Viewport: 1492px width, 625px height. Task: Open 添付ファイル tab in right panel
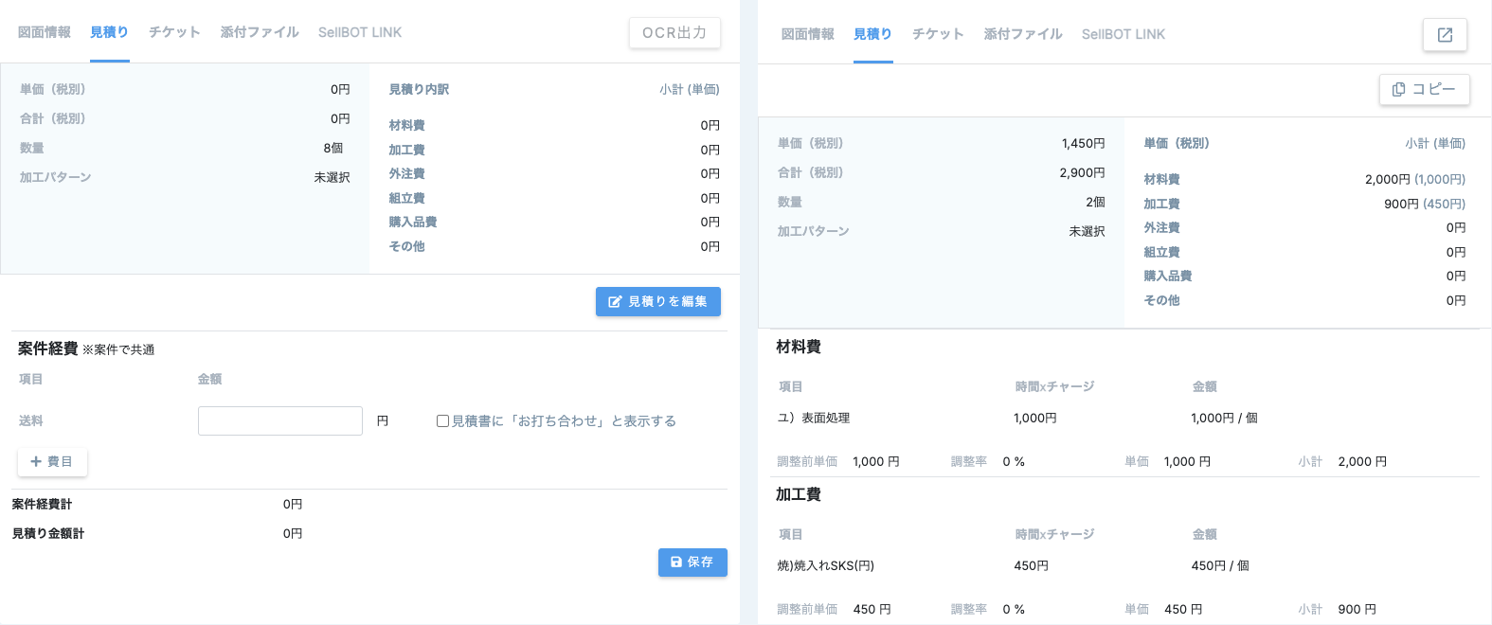pyautogui.click(x=1023, y=34)
